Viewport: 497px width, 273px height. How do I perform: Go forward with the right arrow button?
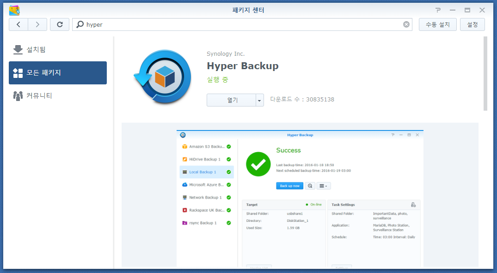tap(37, 24)
